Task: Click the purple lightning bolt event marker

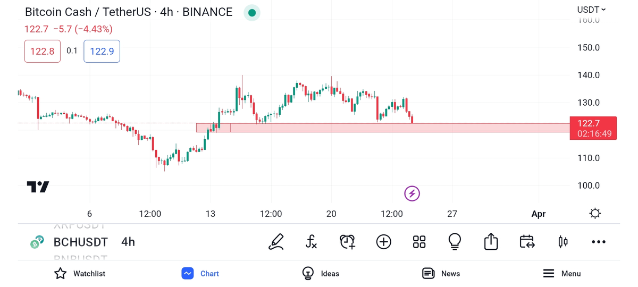Action: point(412,193)
